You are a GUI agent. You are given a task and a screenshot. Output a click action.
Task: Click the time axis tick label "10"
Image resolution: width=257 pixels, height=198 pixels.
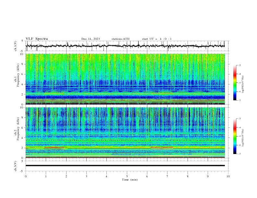point(228,176)
